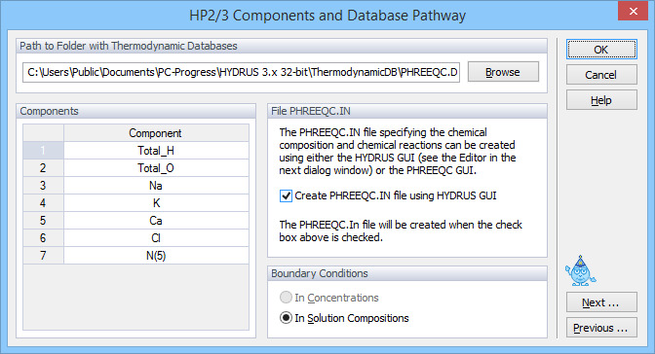The width and height of the screenshot is (655, 354).
Task: Click the thermodynamic database path field
Action: (242, 72)
